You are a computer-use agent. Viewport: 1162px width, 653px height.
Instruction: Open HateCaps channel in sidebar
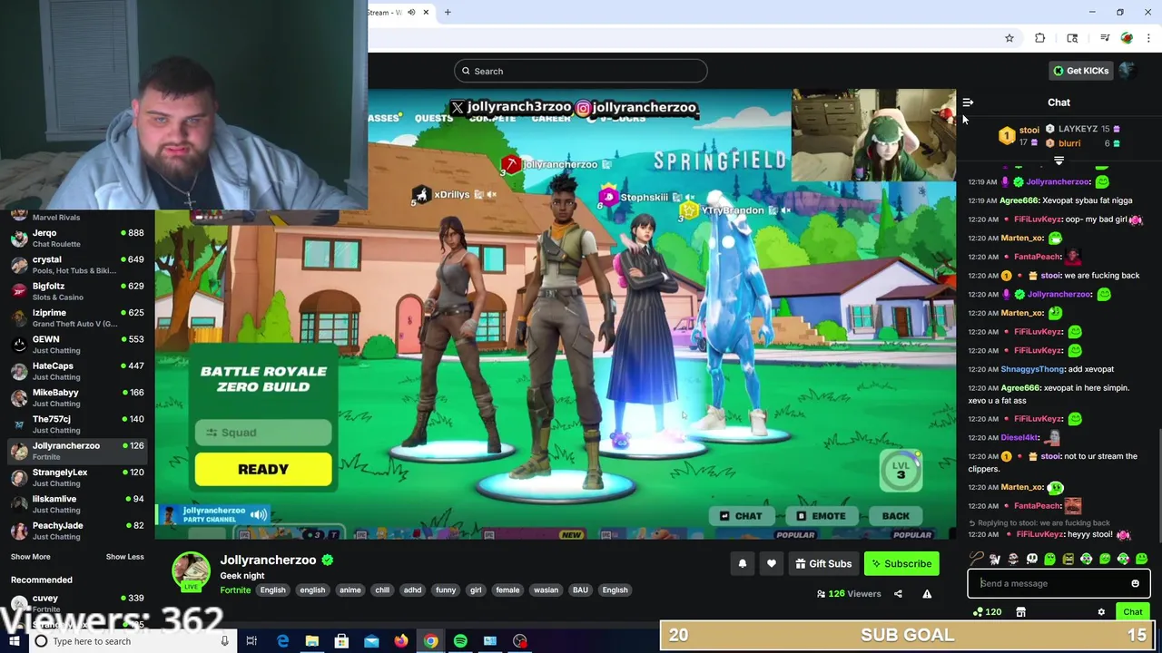tap(76, 371)
